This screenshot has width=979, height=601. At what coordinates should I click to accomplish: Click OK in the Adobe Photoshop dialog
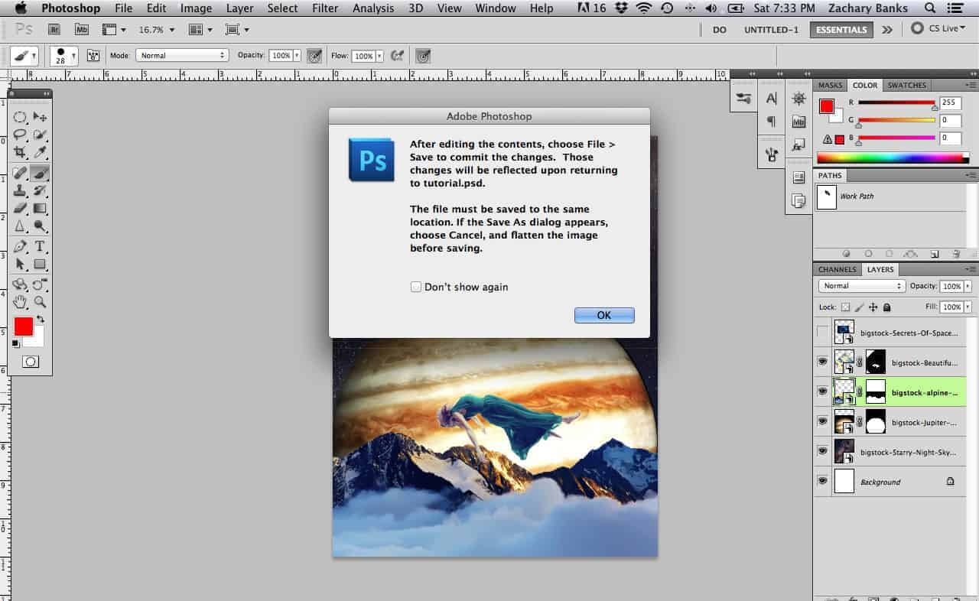click(x=604, y=315)
